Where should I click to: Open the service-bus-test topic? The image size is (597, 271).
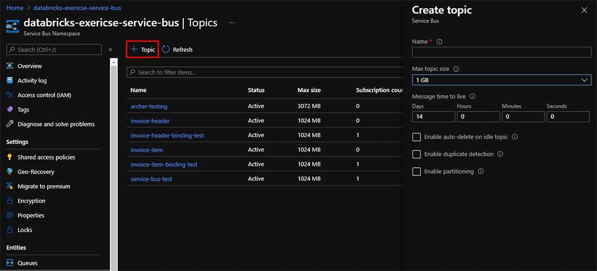[x=151, y=178]
